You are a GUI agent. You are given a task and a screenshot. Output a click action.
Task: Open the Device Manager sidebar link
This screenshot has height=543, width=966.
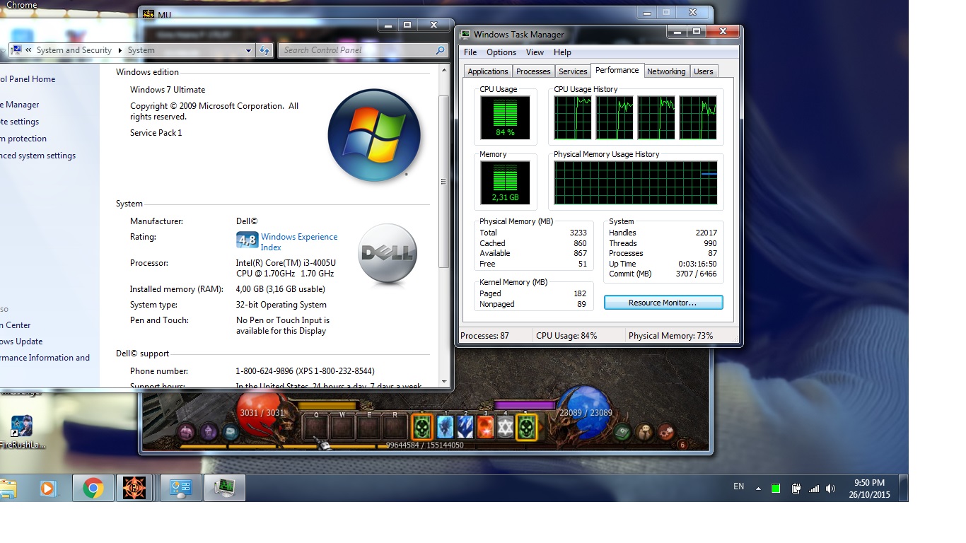20,105
